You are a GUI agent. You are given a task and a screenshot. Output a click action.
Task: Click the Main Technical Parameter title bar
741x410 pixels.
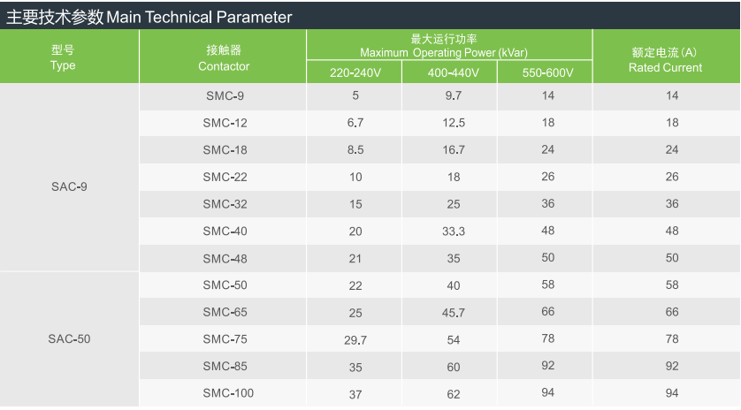coord(150,17)
